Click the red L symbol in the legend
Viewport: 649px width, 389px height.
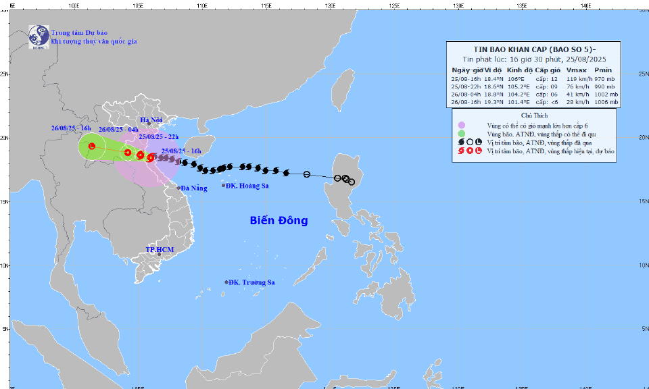(x=479, y=151)
